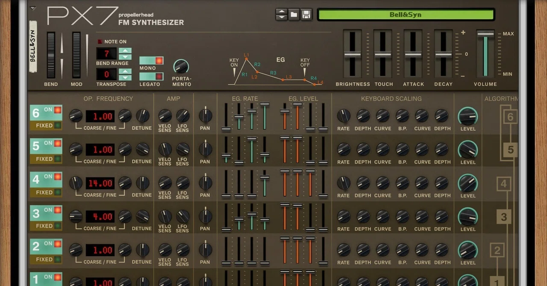This screenshot has height=286, width=547.
Task: Click the L1 point on EG diagram
Action: point(246,58)
